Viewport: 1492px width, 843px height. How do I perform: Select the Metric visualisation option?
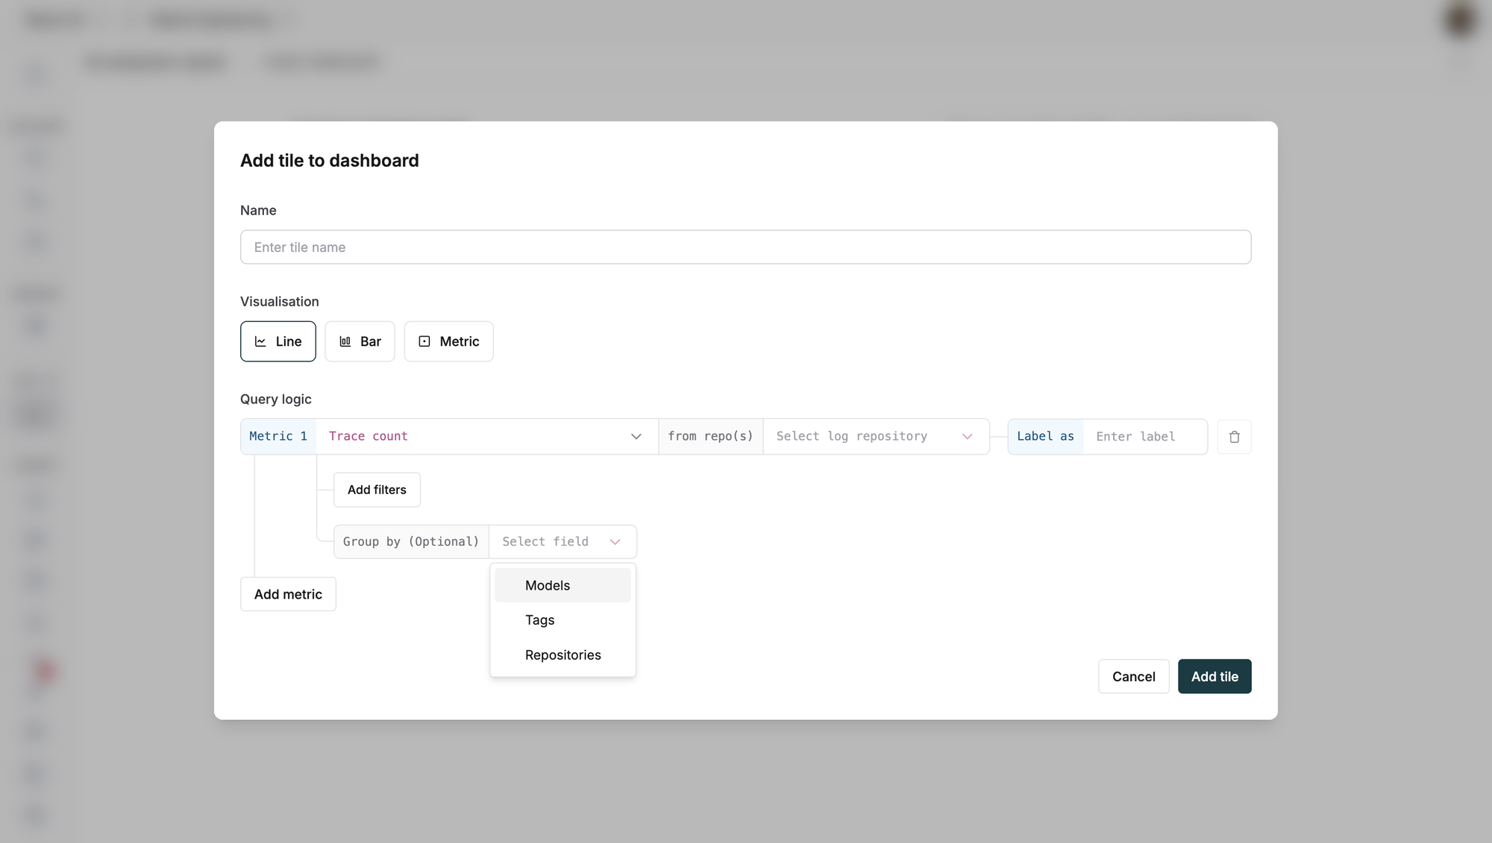click(448, 341)
